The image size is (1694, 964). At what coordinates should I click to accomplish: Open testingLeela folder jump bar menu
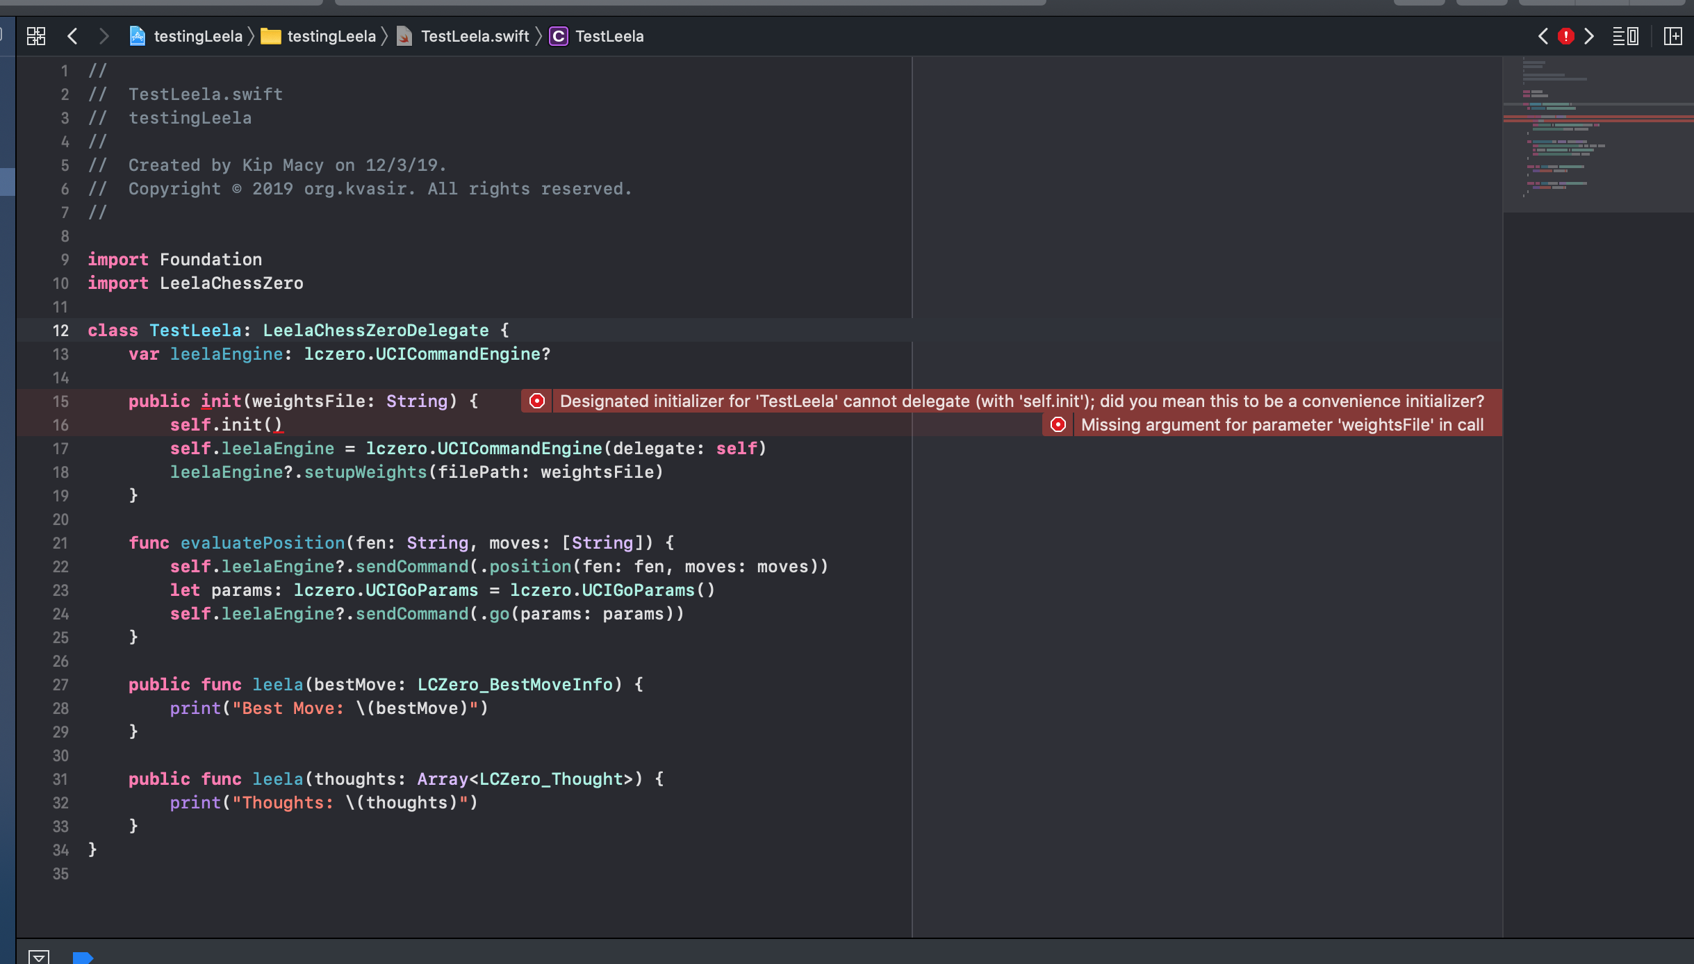331,36
